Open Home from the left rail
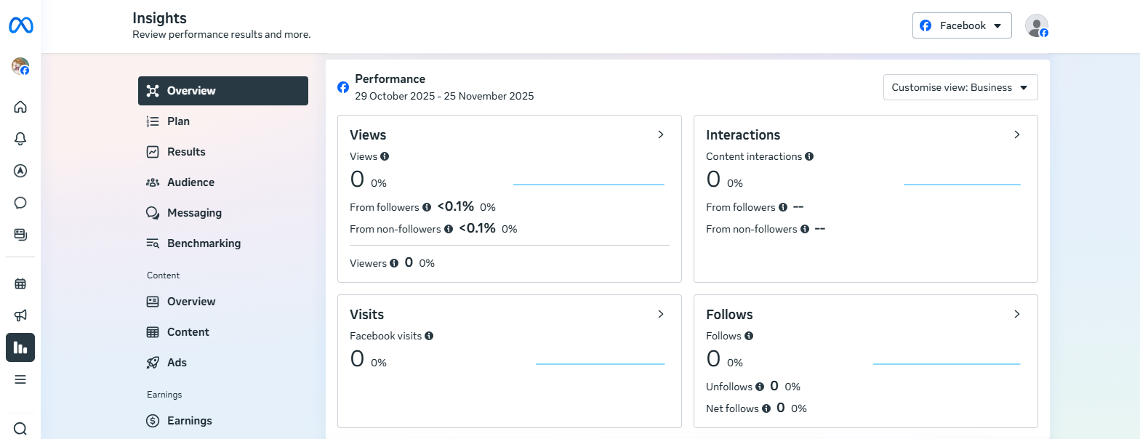1140x439 pixels. pyautogui.click(x=20, y=107)
